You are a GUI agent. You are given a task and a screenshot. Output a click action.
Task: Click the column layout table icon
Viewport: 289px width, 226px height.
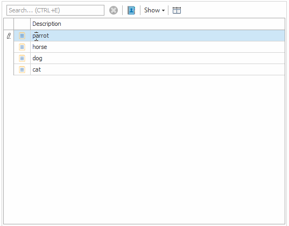pos(177,10)
